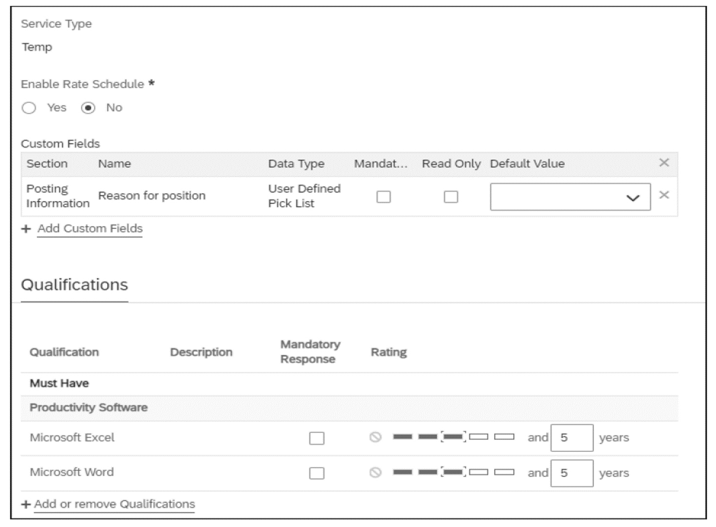Open Add Custom Fields
The image size is (716, 527).
coord(89,228)
